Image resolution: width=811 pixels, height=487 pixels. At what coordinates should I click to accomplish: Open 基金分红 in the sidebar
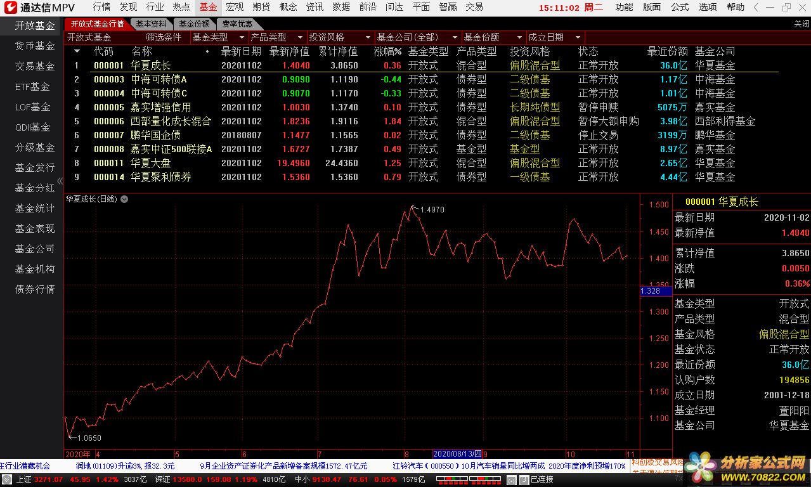35,188
